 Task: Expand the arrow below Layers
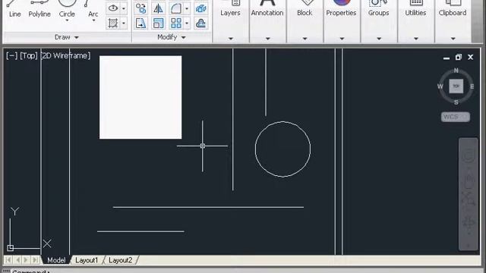[231, 39]
